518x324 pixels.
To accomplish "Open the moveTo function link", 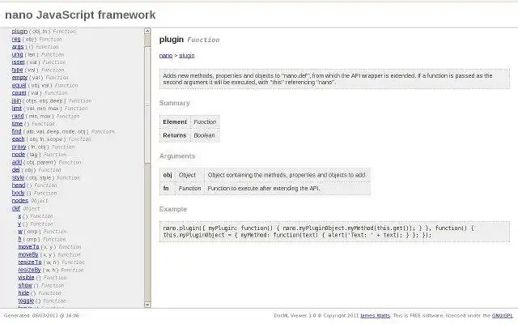I will click(x=28, y=246).
